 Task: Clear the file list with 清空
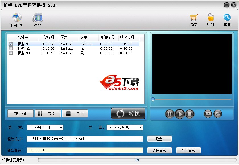(x=37, y=20)
